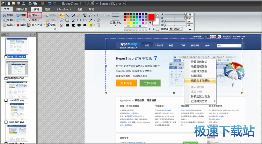This screenshot has width=262, height=144.
Task: Choose the curve arc tool
Action: point(99,15)
